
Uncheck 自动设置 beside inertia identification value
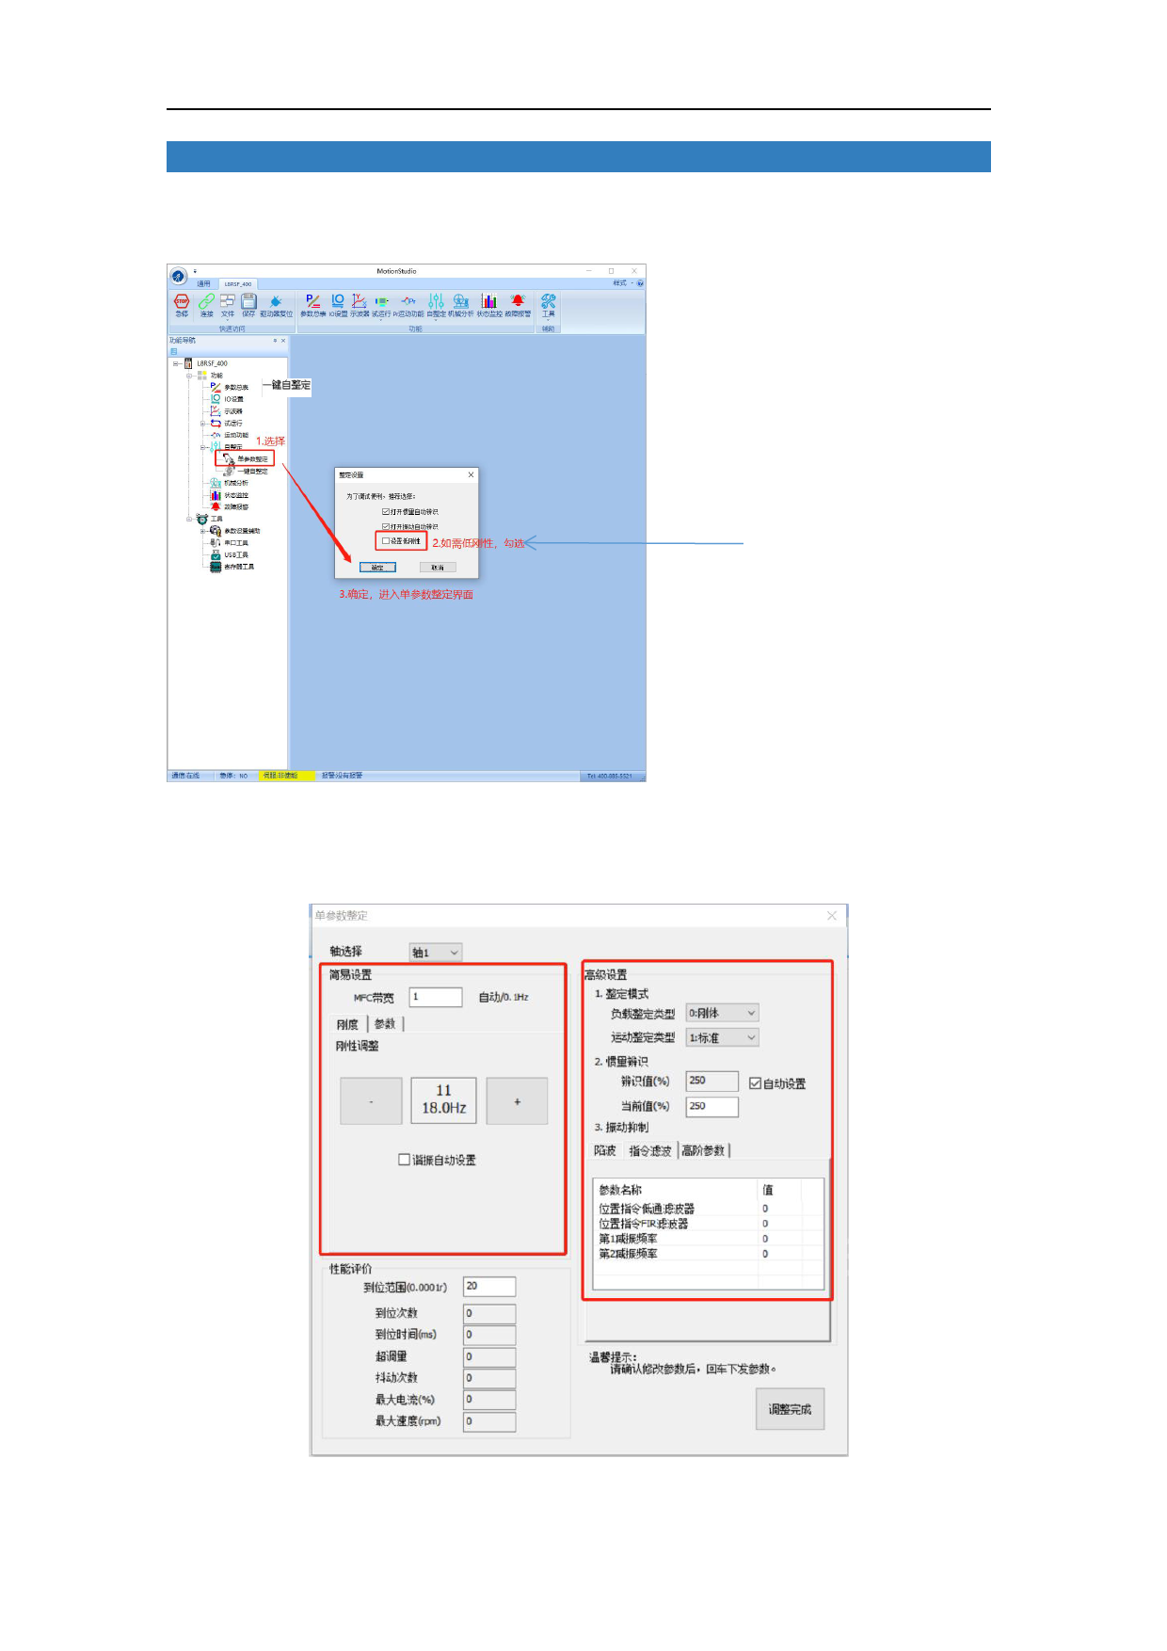pyautogui.click(x=755, y=1083)
